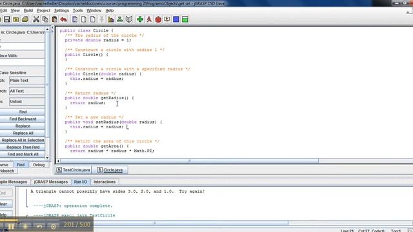Image resolution: width=413 pixels, height=232 pixels.
Task: Click the Find Backward button
Action: coord(23,119)
